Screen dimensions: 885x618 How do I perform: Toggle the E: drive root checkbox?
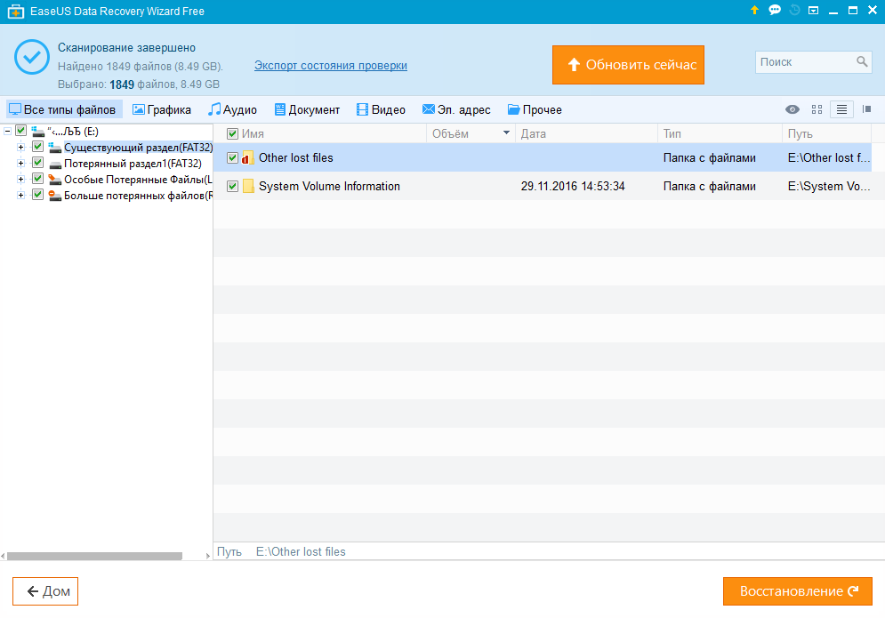(20, 131)
